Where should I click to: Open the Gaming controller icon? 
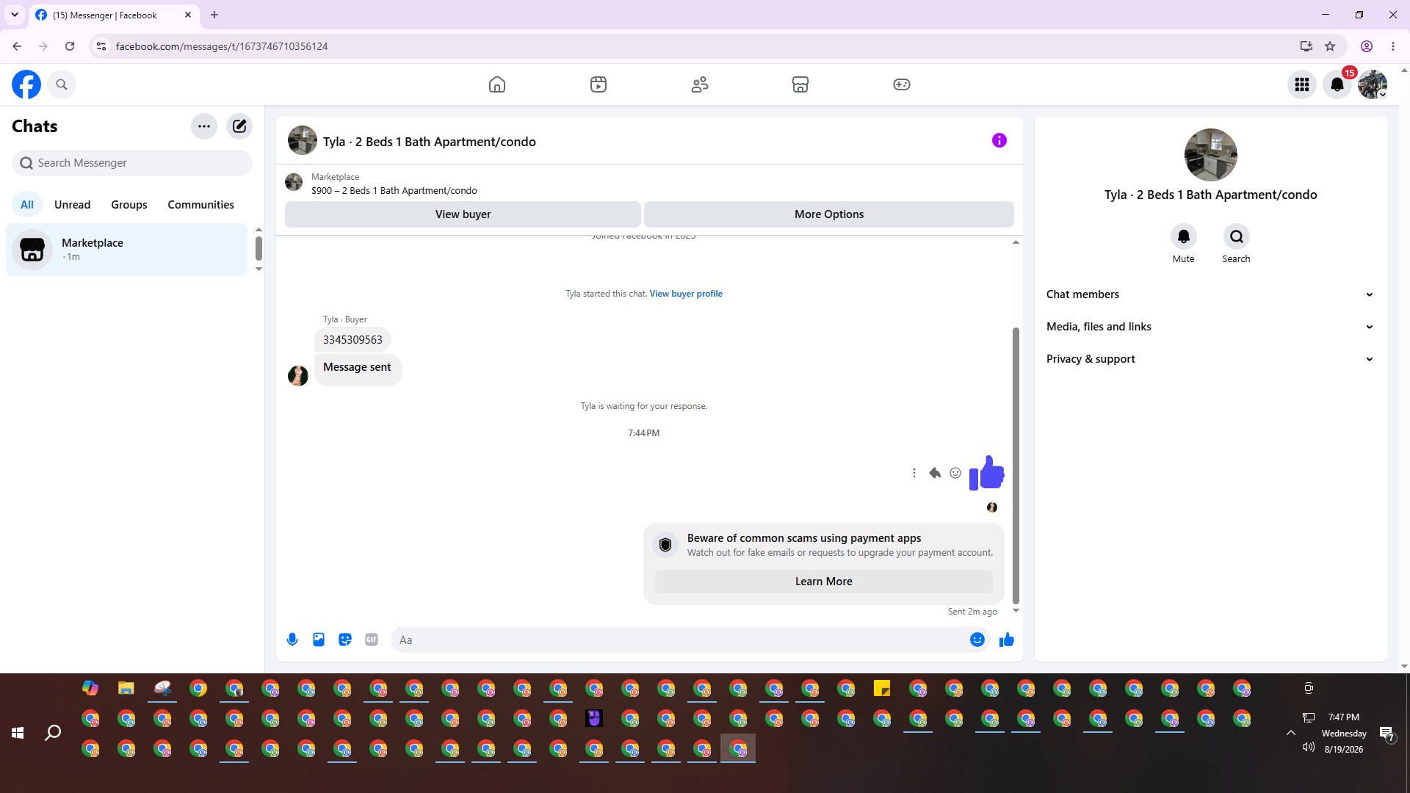pos(902,84)
